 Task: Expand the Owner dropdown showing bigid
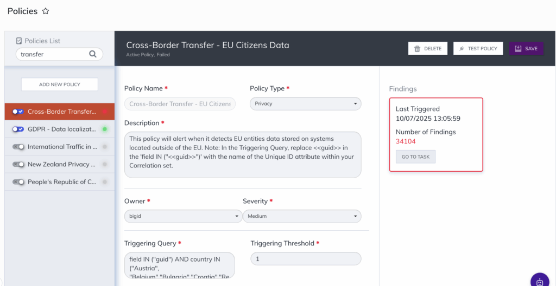[x=183, y=216]
